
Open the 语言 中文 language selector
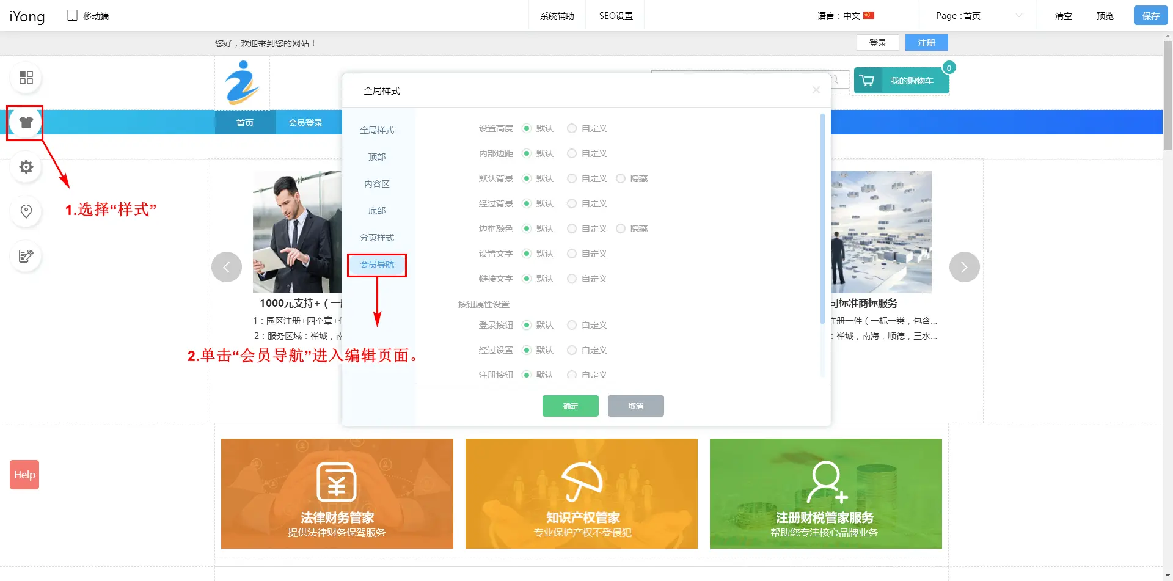846,16
